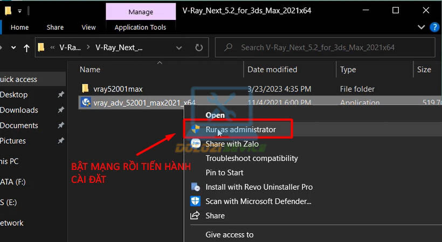This screenshot has width=442, height=242.
Task: Expand the address bar history dropdown
Action: (179, 48)
